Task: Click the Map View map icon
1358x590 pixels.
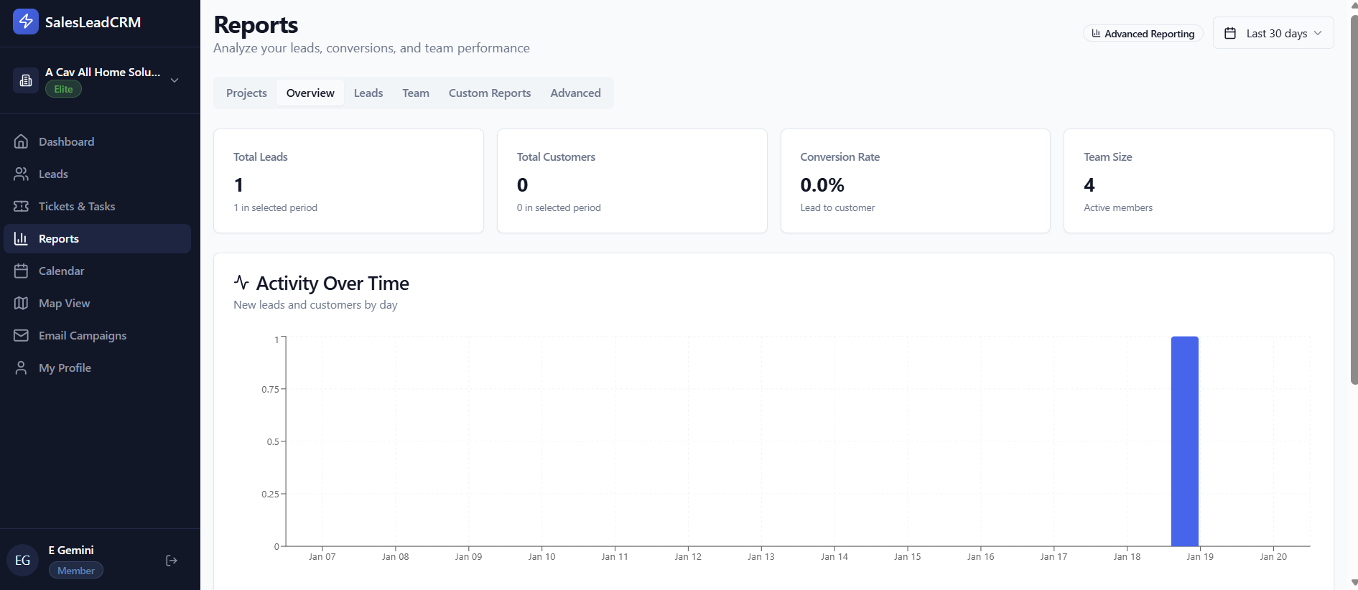Action: click(21, 303)
